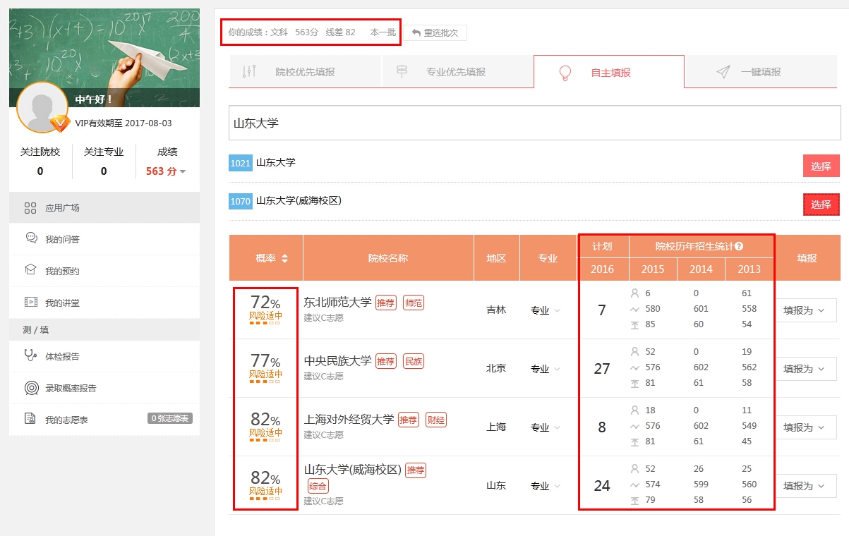
Task: Click 选择 button for 1021 山东大学
Action: (821, 166)
